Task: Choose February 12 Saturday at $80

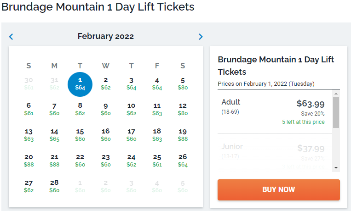Action: pyautogui.click(x=183, y=109)
